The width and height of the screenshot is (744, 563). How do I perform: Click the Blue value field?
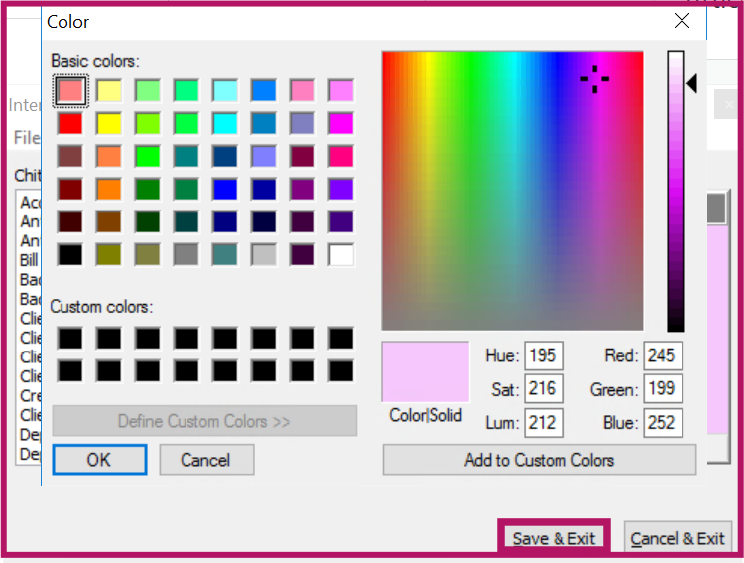click(663, 422)
